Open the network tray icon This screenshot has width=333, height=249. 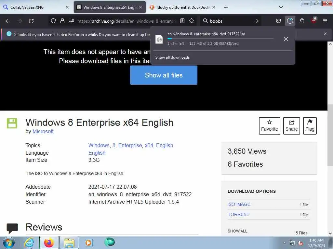click(292, 243)
